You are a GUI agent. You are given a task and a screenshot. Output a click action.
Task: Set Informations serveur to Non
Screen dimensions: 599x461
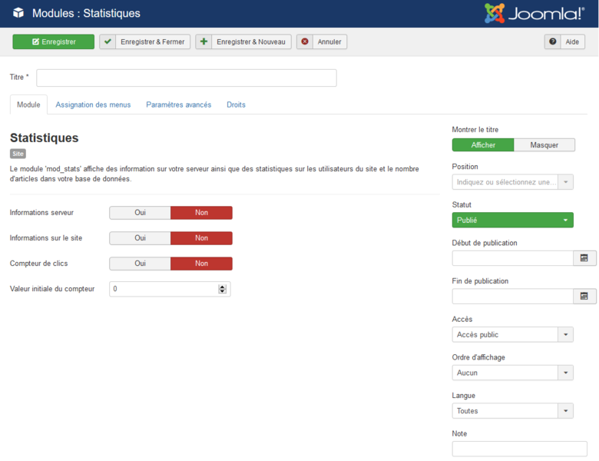[x=201, y=213]
